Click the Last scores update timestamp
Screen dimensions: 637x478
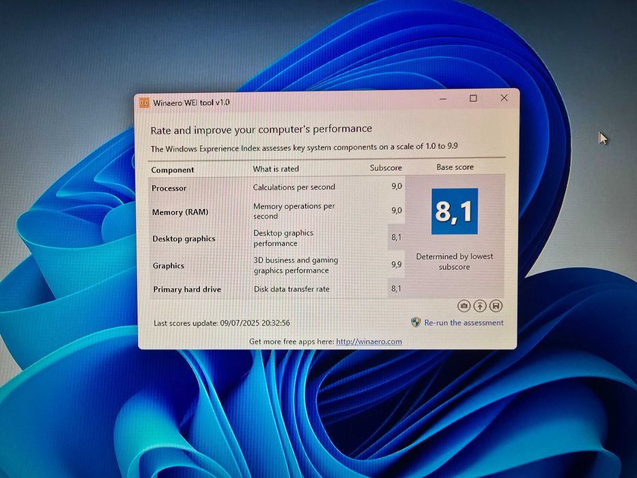[221, 323]
